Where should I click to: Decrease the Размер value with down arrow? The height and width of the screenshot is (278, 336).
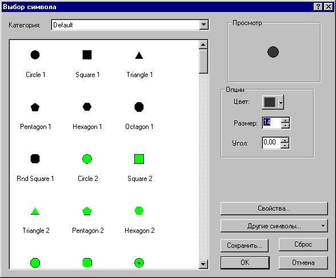pos(285,126)
